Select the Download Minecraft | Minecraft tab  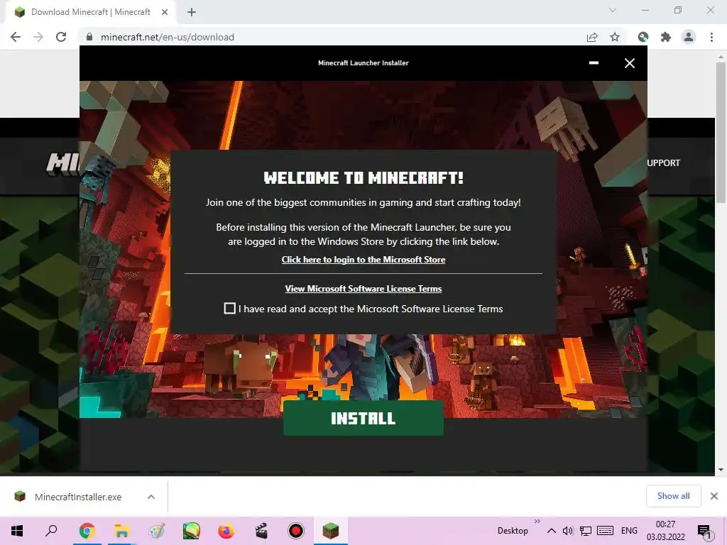90,12
